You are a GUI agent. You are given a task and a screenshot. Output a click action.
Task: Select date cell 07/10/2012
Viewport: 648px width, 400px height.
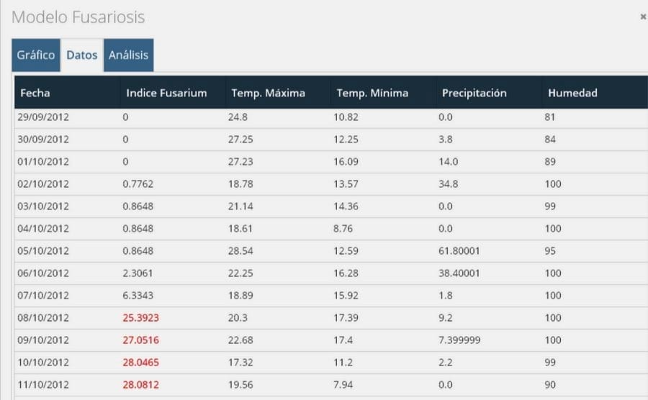pyautogui.click(x=43, y=295)
